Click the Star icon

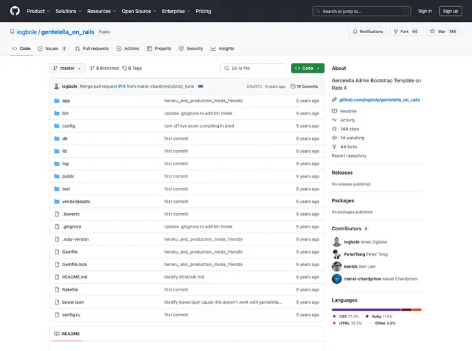click(432, 32)
